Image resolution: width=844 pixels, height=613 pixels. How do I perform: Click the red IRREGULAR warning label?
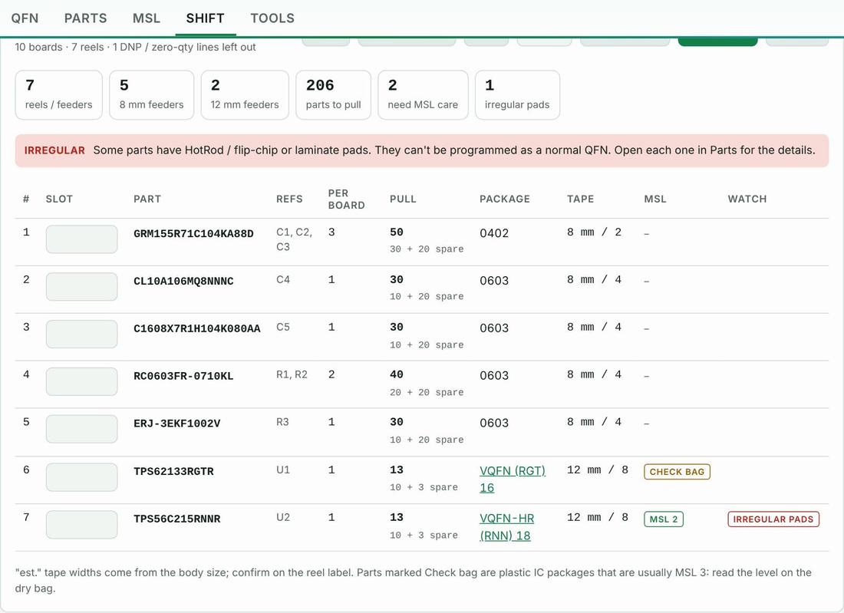click(54, 150)
